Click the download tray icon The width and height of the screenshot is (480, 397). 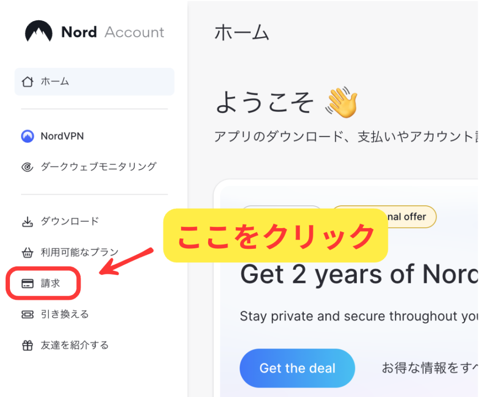28,222
